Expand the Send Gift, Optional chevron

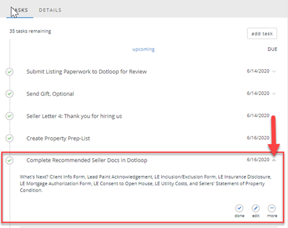274,94
